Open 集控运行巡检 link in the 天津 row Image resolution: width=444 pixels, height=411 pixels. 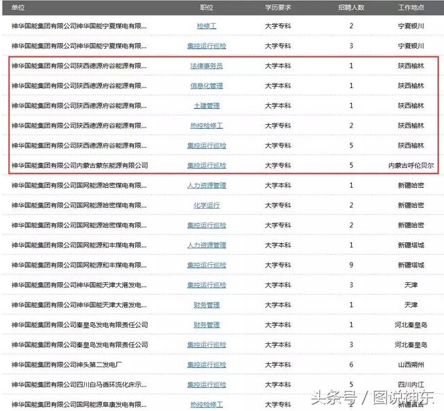(x=207, y=285)
